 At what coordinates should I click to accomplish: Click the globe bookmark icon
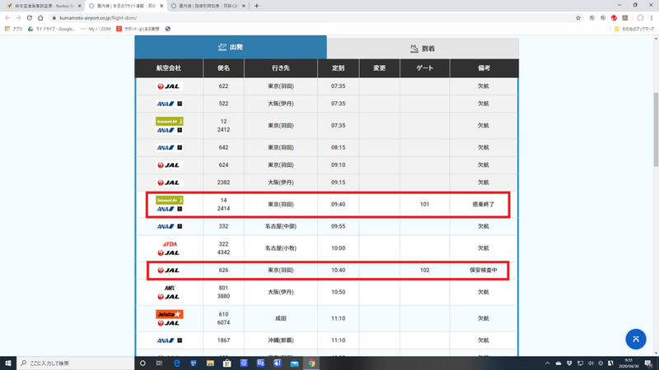[168, 29]
